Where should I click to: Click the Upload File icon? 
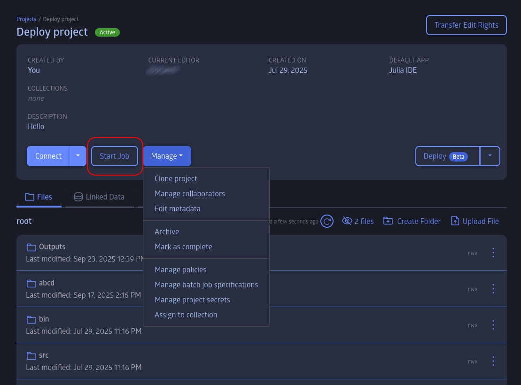pyautogui.click(x=455, y=221)
